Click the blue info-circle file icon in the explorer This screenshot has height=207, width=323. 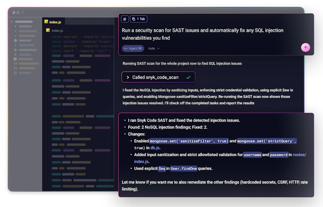tap(15, 73)
